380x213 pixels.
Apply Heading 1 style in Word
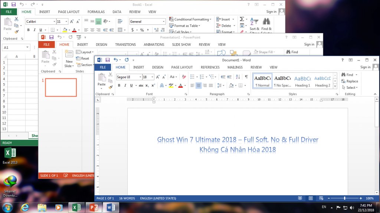point(302,81)
